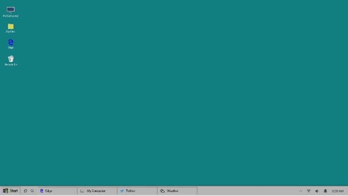
Task: Open task view icon in taskbar
Action: click(x=25, y=191)
